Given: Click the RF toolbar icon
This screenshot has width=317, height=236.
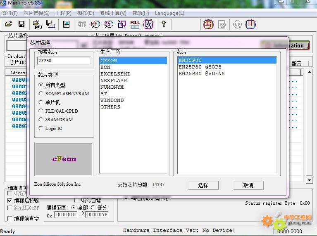Looking at the screenshot, I should pos(95,24).
